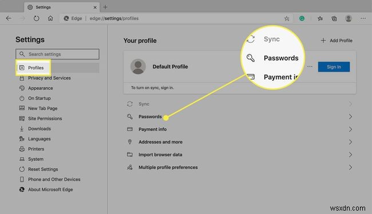Click Add Profile button
The width and height of the screenshot is (372, 214).
pyautogui.click(x=337, y=41)
